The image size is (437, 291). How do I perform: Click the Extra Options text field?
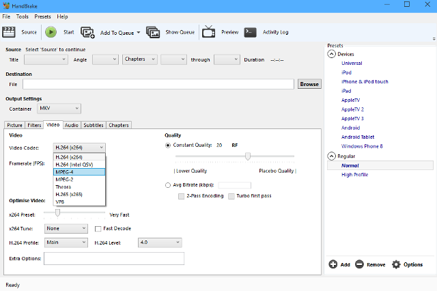(x=114, y=258)
